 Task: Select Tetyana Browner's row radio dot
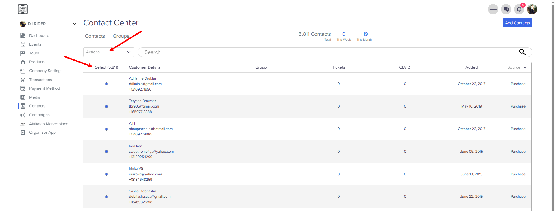pos(106,106)
